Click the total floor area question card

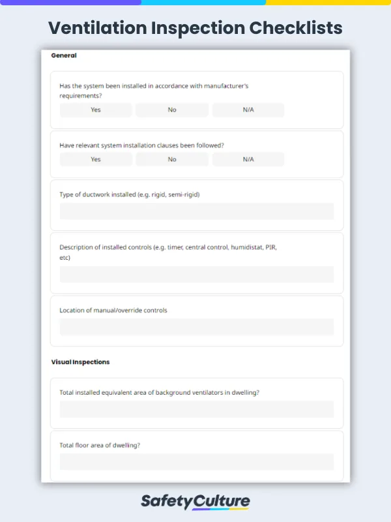[196, 453]
